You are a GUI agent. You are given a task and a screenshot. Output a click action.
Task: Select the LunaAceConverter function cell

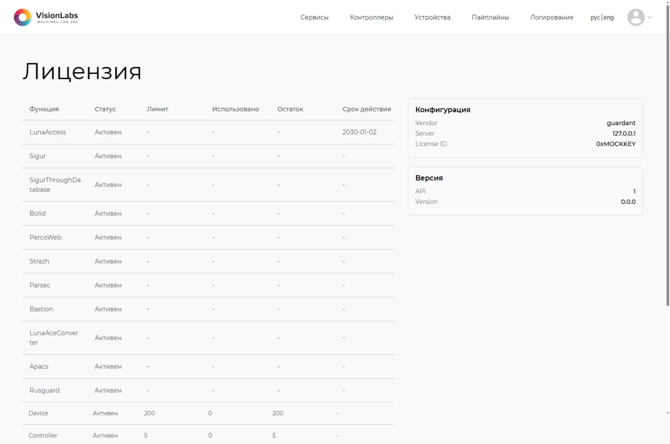pyautogui.click(x=54, y=337)
